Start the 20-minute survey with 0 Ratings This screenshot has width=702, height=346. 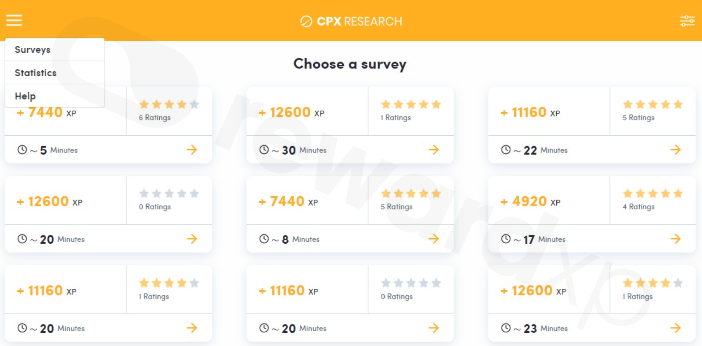pyautogui.click(x=434, y=328)
